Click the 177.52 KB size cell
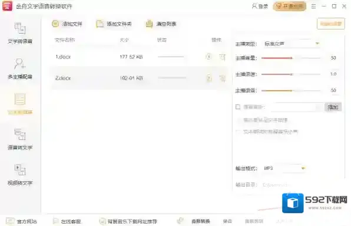Screen dimensions: 351x226 click(x=131, y=57)
